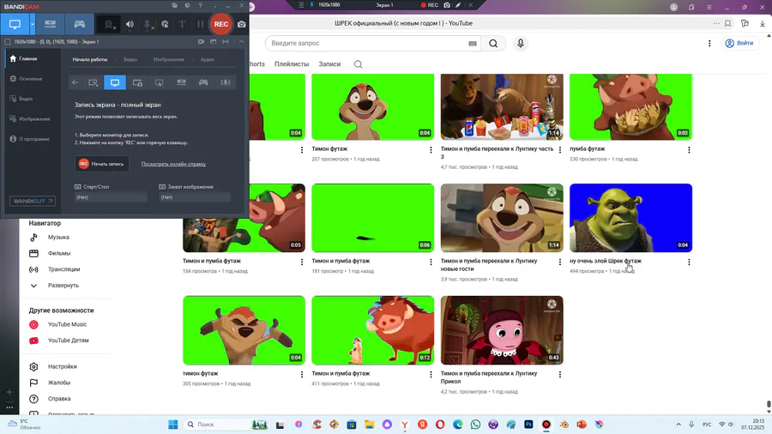Choose rectangle area recording mode icon
This screenshot has width=772, height=434.
[93, 82]
